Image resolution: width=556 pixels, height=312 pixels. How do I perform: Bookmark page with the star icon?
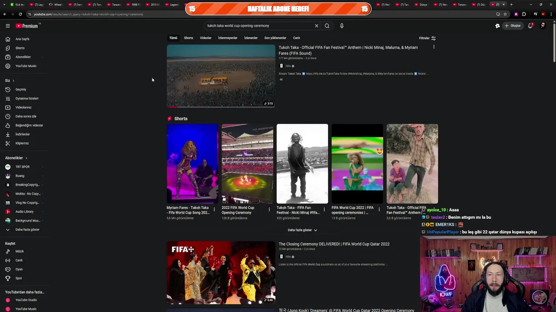(x=505, y=14)
